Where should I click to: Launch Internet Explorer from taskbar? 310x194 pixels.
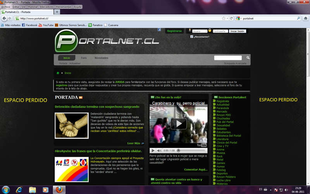point(19,190)
